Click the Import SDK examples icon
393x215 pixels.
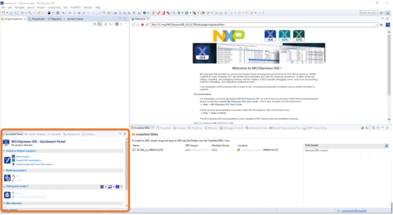click(14, 160)
